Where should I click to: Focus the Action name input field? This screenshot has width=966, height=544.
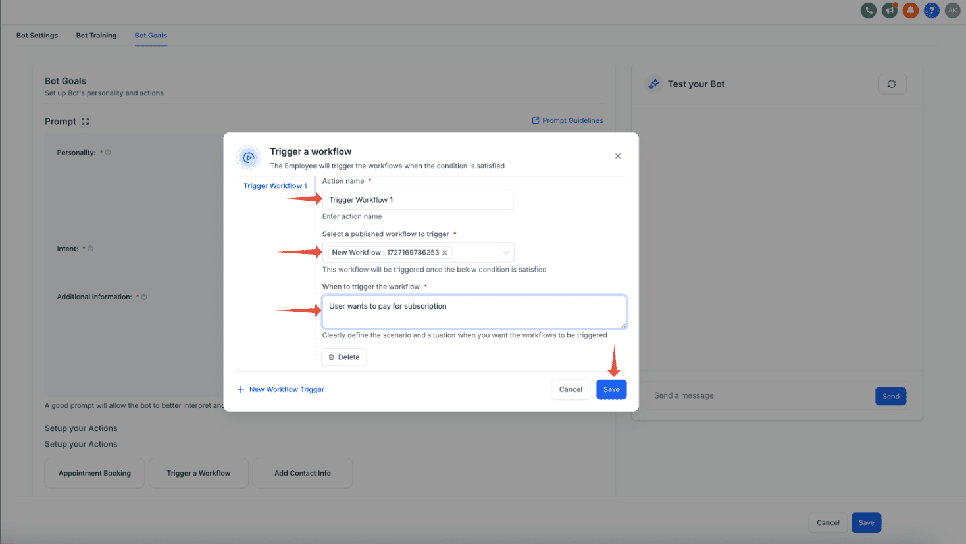point(417,200)
